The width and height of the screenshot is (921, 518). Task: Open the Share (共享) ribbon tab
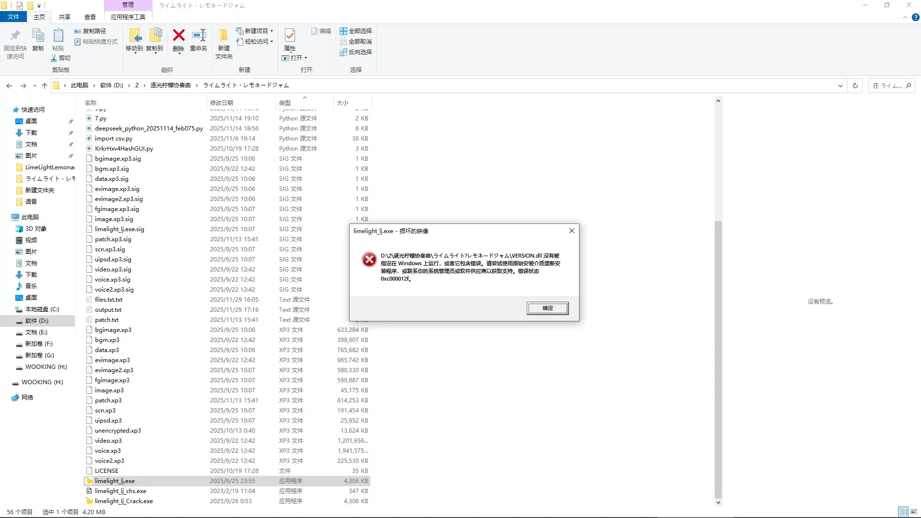click(65, 17)
